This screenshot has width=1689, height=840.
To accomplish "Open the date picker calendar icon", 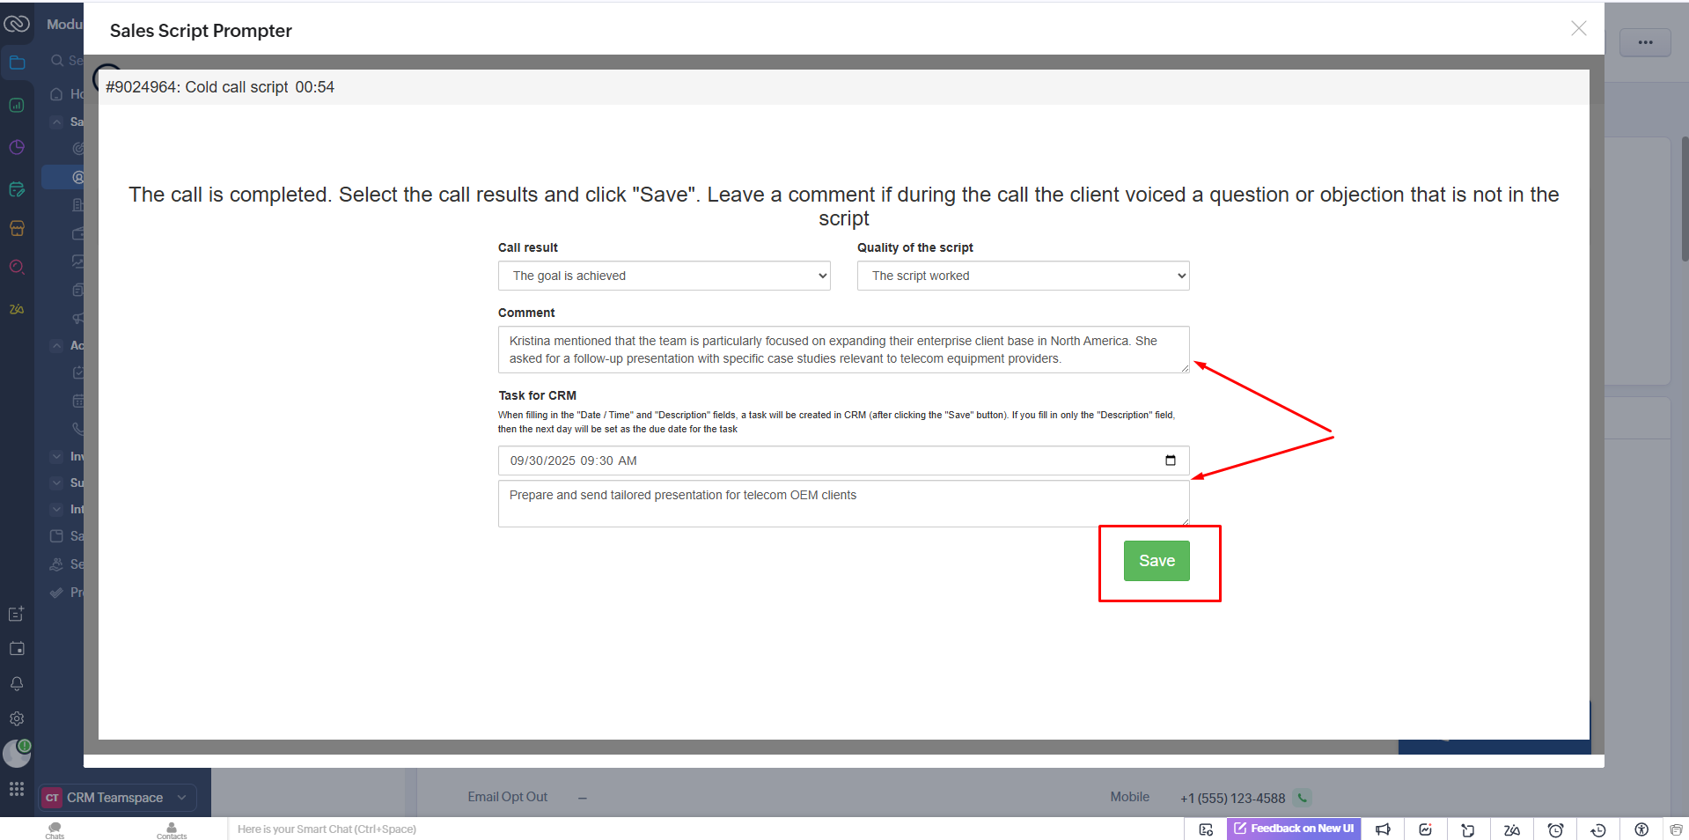I will pyautogui.click(x=1170, y=461).
